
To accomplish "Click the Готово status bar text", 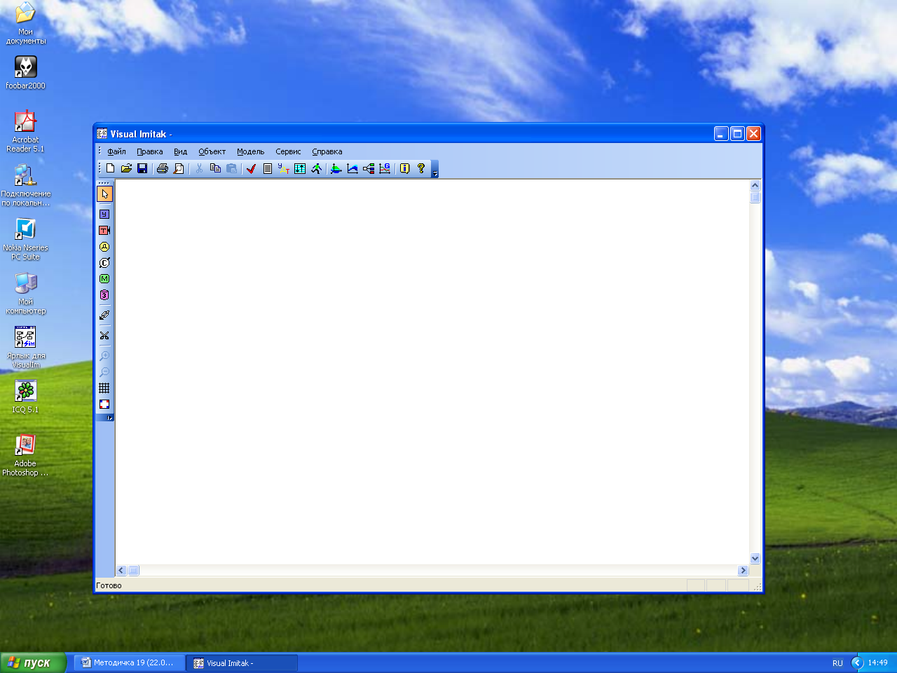I will [x=109, y=585].
